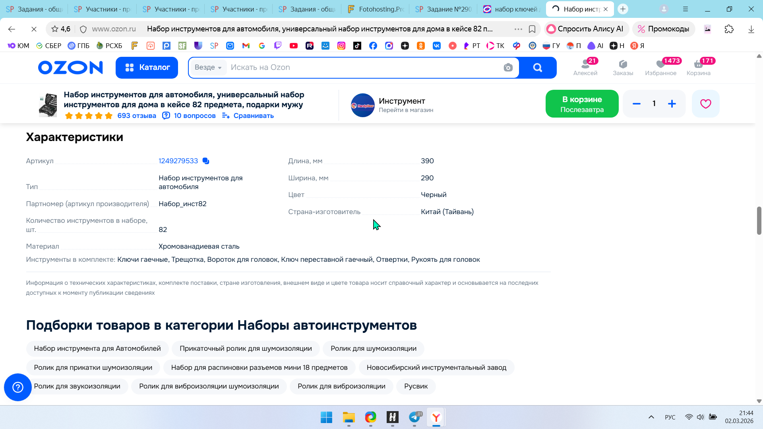Decrease quantity with the minus button
Viewport: 763px width, 429px height.
pos(637,104)
